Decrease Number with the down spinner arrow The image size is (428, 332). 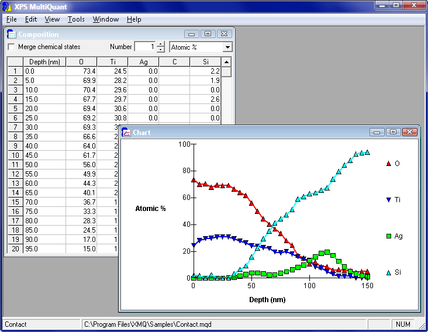[x=161, y=50]
